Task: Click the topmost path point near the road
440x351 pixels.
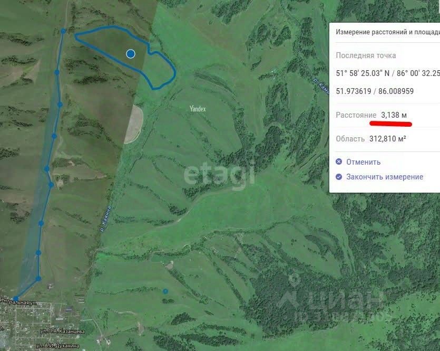Action: (63, 31)
